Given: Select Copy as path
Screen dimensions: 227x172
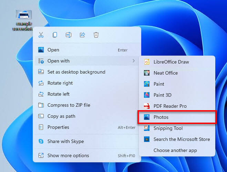Looking at the screenshot, I should point(87,116).
